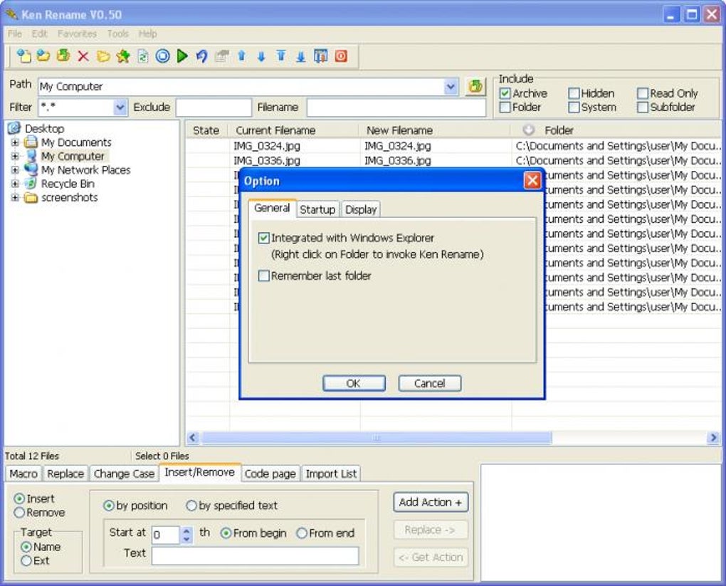The height and width of the screenshot is (586, 726).
Task: Decrease the Start at value with the down arrow
Action: (x=186, y=539)
